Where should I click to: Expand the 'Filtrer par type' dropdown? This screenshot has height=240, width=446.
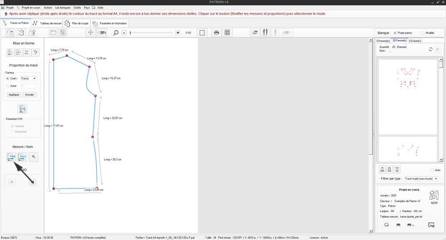click(x=421, y=179)
